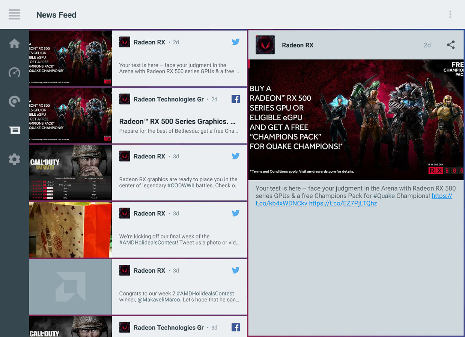465x337 pixels.
Task: Open Settings gear in sidebar
Action: [14, 159]
